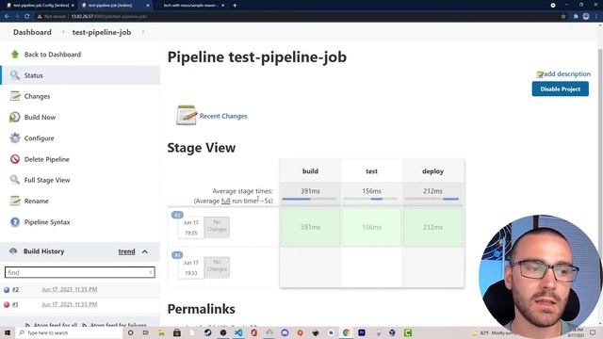Reload the page with the browser refresh icon
603x339 pixels.
27,16
